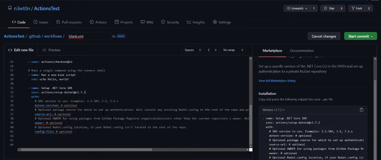381x160 pixels.
Task: Open the Projects tab
Action: [x=124, y=22]
